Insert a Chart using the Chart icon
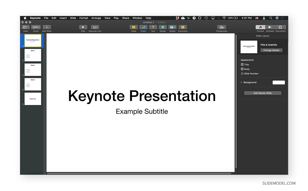 click(x=143, y=28)
